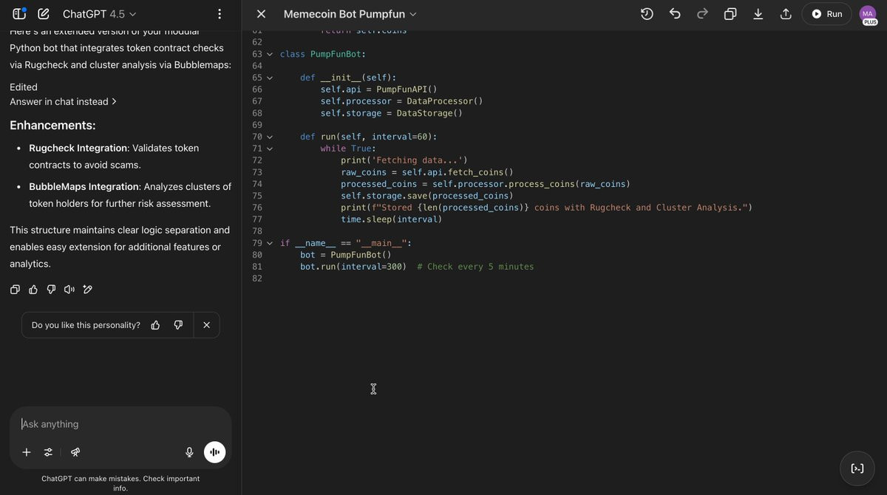Screen dimensions: 887x495
Task: Collapse the __init__ method fold arrow
Action: click(x=270, y=78)
